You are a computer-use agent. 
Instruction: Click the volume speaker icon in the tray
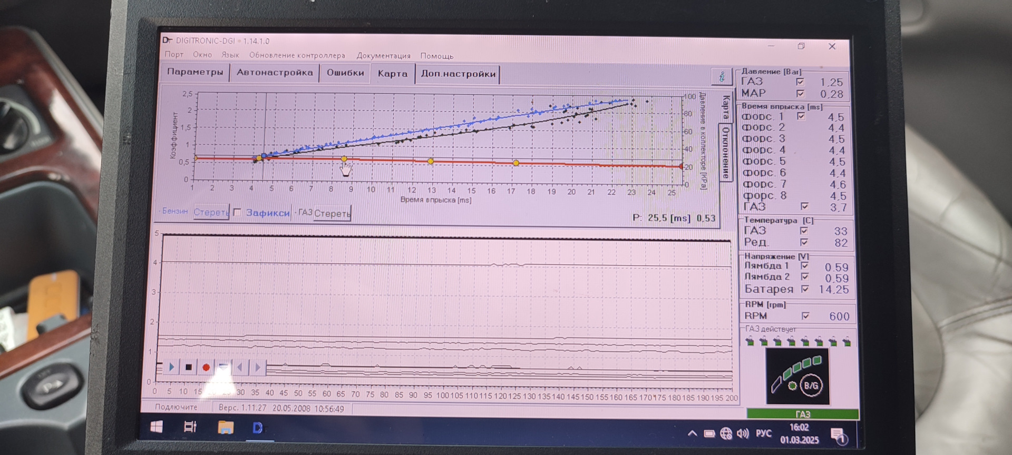[x=743, y=433]
